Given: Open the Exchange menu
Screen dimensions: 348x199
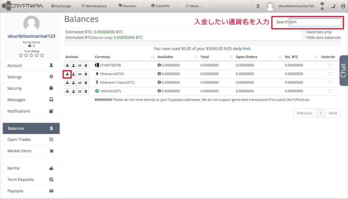Looking at the screenshot, I should point(61,6).
